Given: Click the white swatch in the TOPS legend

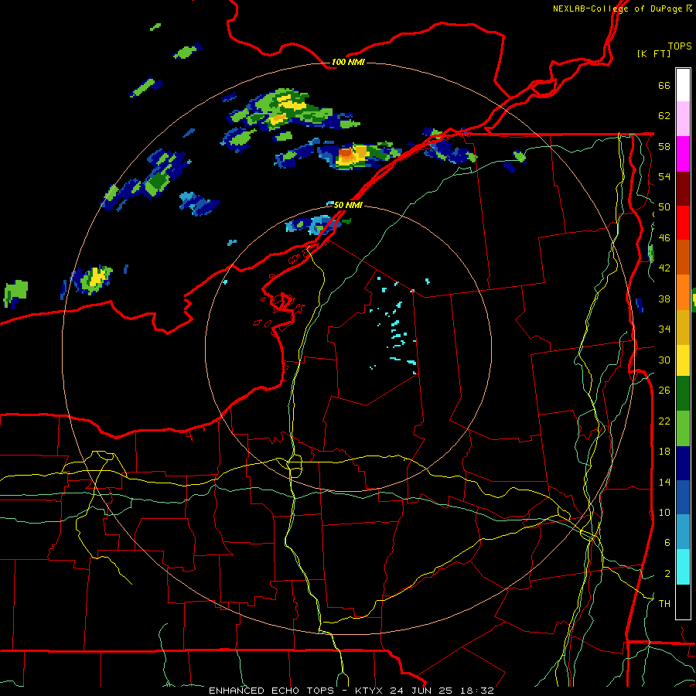Looking at the screenshot, I should [x=683, y=85].
